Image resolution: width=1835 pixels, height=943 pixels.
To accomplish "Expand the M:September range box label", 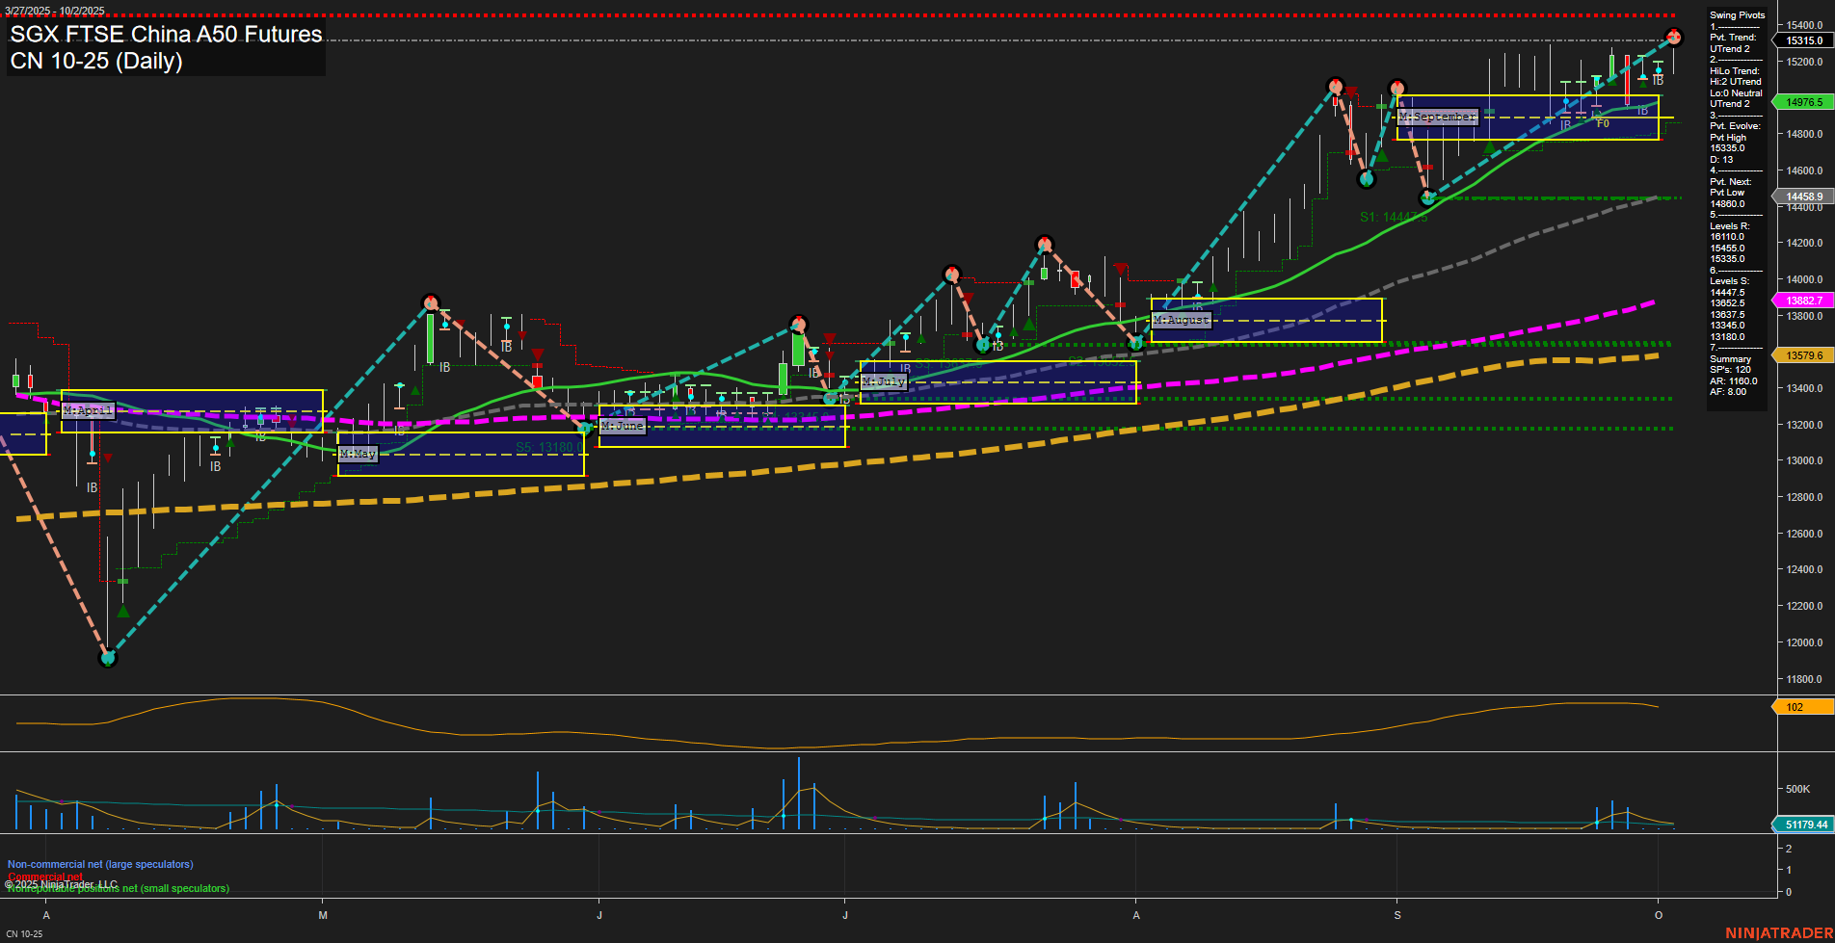I will (1436, 116).
